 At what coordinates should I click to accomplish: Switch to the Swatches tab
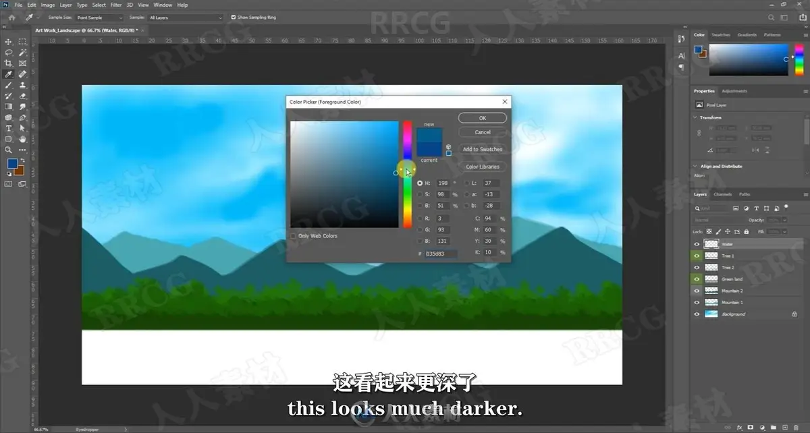(721, 35)
